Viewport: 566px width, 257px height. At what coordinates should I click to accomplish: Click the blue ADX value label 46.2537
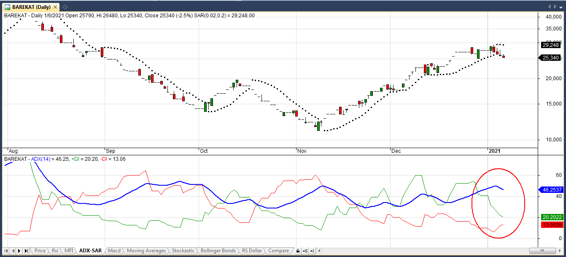551,190
